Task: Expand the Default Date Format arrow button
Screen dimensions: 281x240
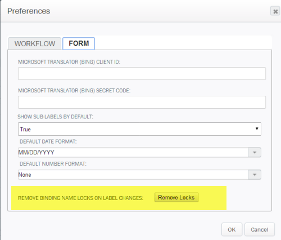Action: 255,152
